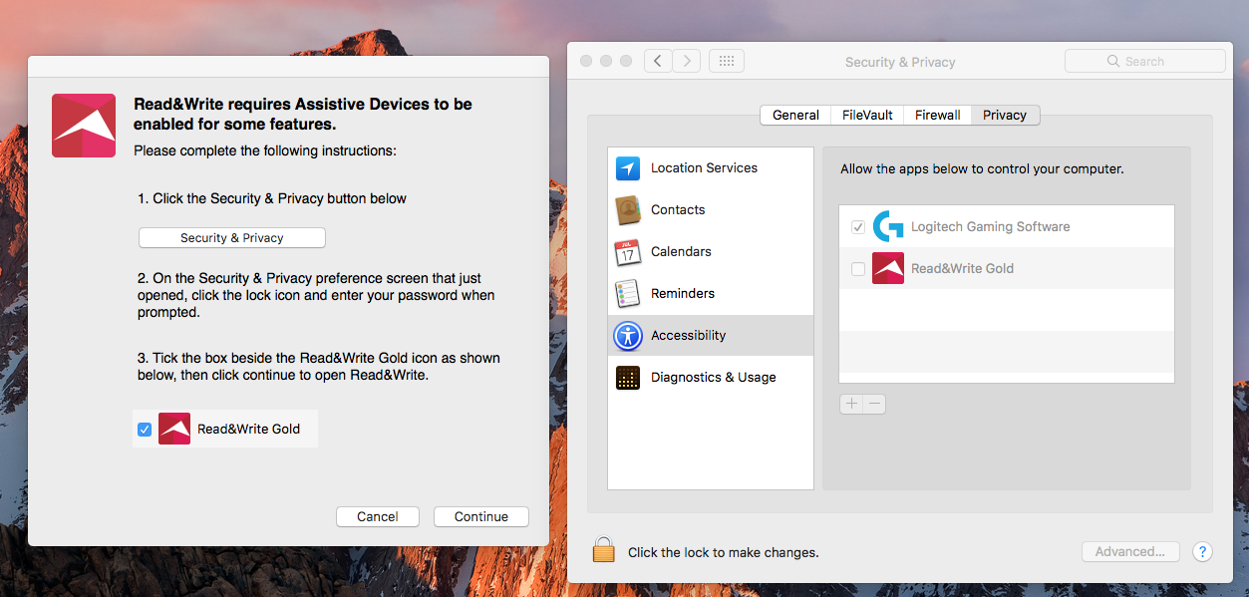
Task: Click Continue to open Read&Write
Action: click(481, 516)
